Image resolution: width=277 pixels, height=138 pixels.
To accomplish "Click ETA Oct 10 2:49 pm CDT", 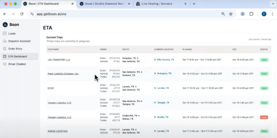I will click(243, 117).
